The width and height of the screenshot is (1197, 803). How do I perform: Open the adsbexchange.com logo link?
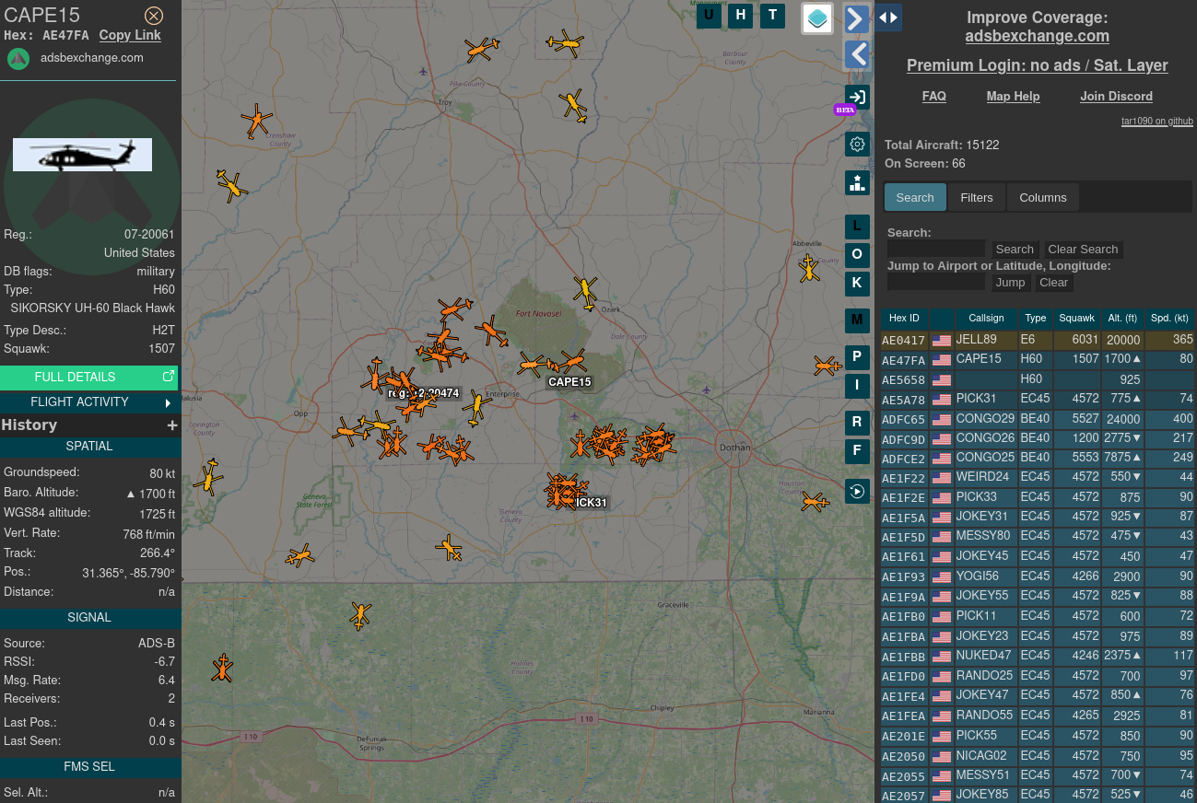pyautogui.click(x=18, y=58)
